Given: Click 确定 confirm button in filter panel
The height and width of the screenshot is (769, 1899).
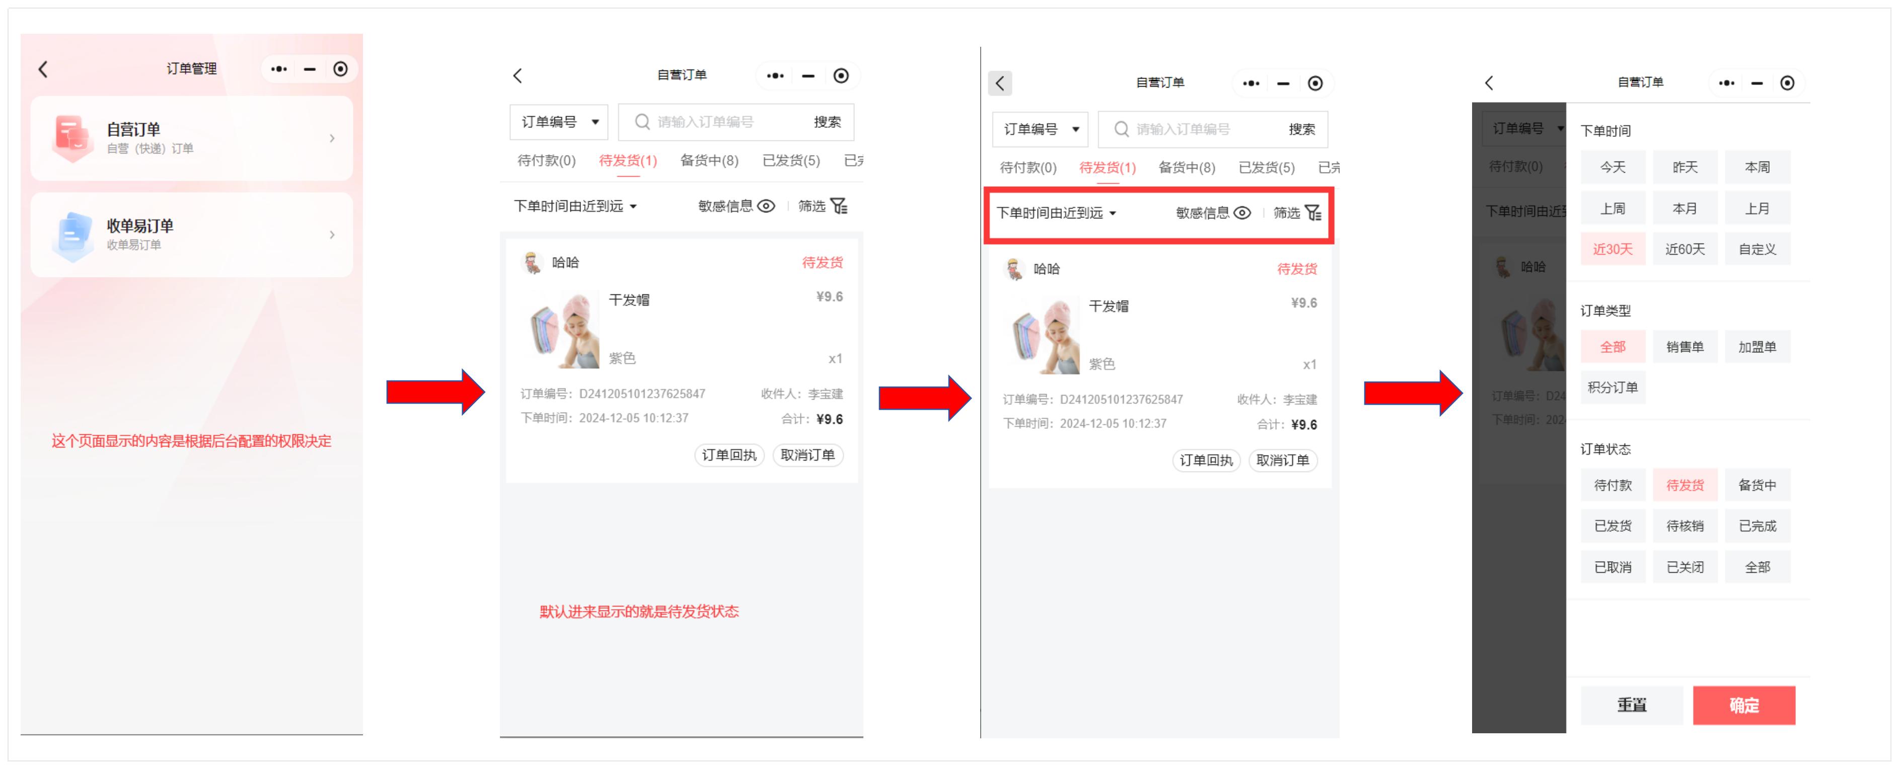Looking at the screenshot, I should pos(1743,706).
